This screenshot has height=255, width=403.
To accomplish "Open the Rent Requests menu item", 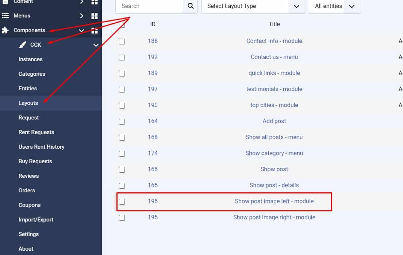I will click(x=36, y=132).
